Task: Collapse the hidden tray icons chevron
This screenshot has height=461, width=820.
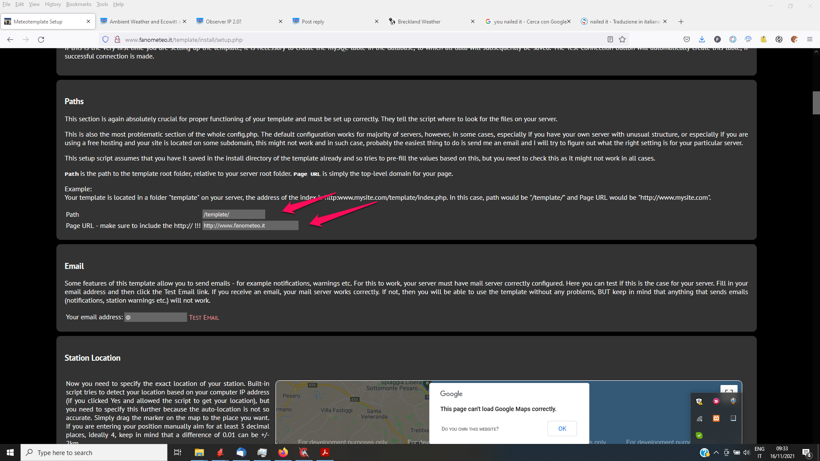Action: click(716, 452)
